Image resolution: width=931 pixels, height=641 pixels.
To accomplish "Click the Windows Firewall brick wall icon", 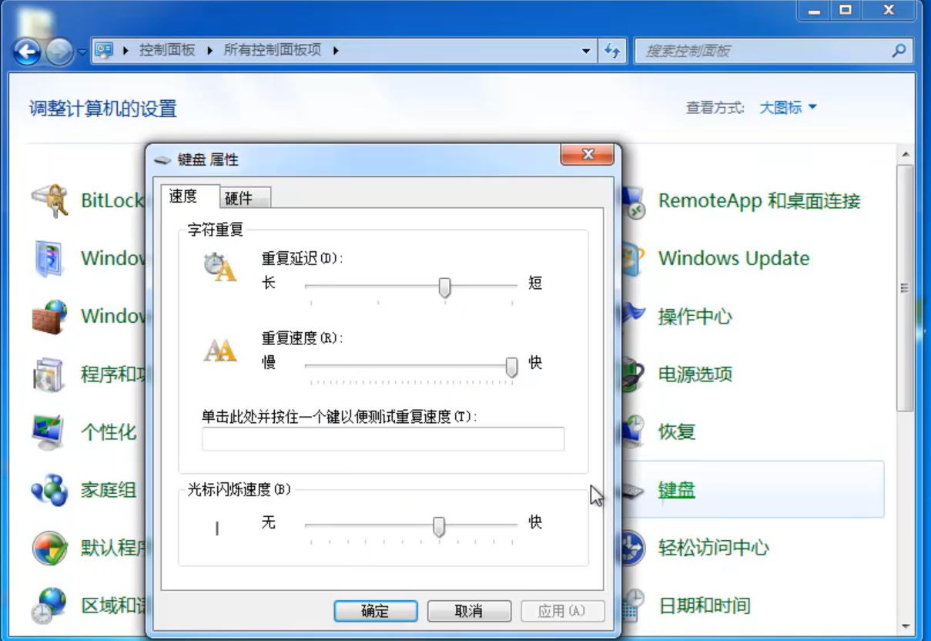I will click(51, 317).
